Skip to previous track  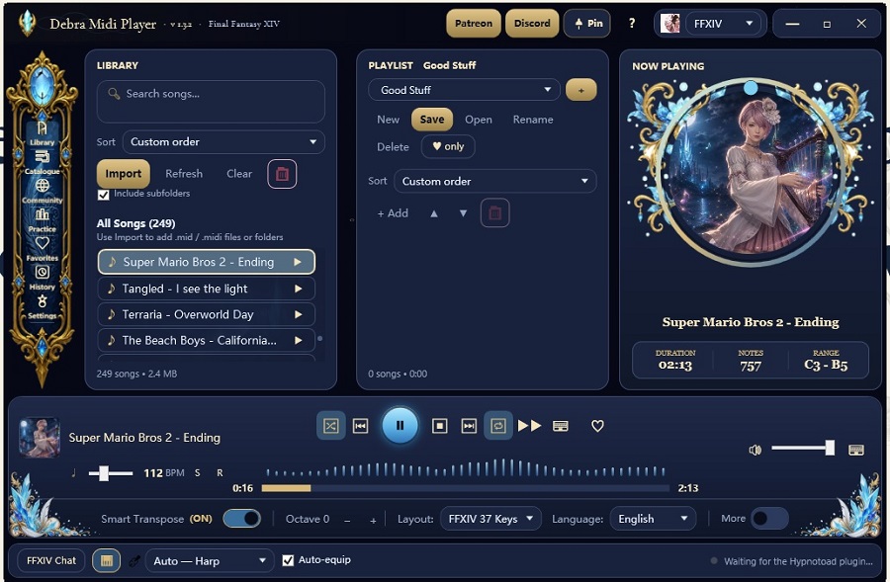pyautogui.click(x=360, y=426)
